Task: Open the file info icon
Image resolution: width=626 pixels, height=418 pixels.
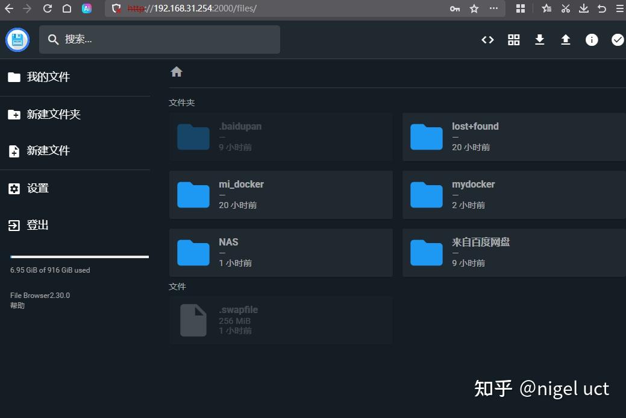Action: (592, 39)
